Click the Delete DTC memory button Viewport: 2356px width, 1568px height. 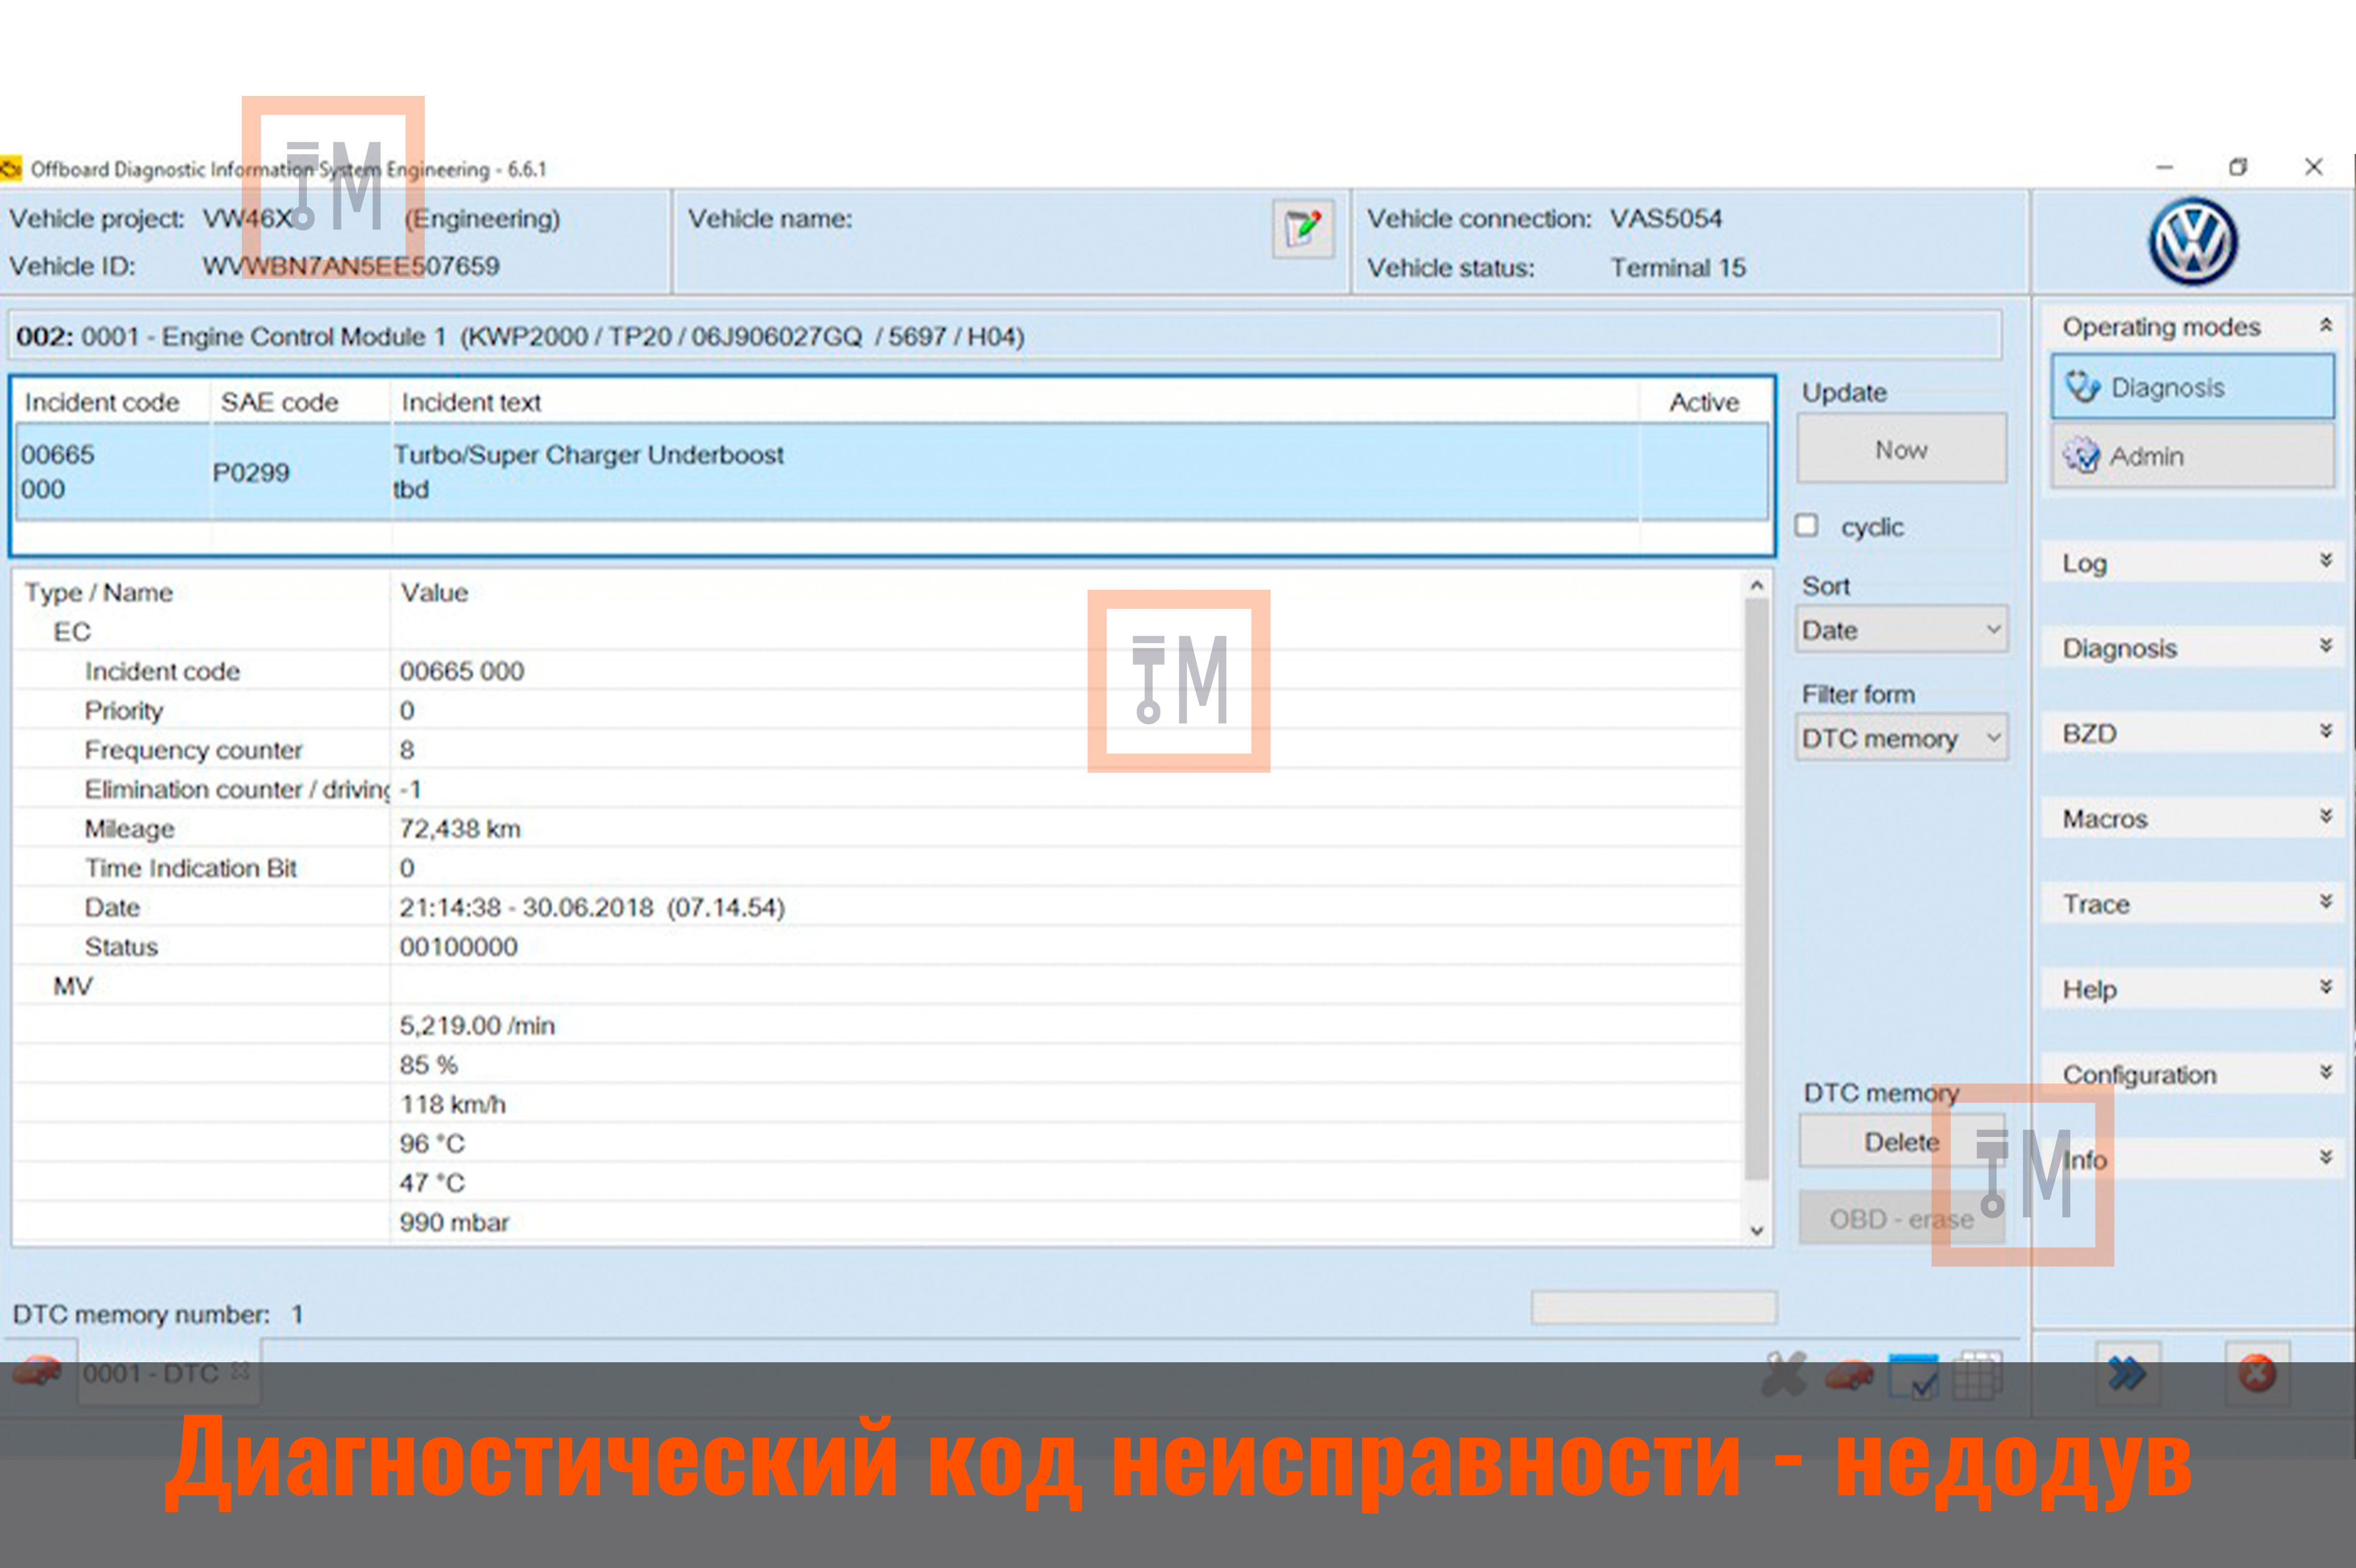1901,1141
